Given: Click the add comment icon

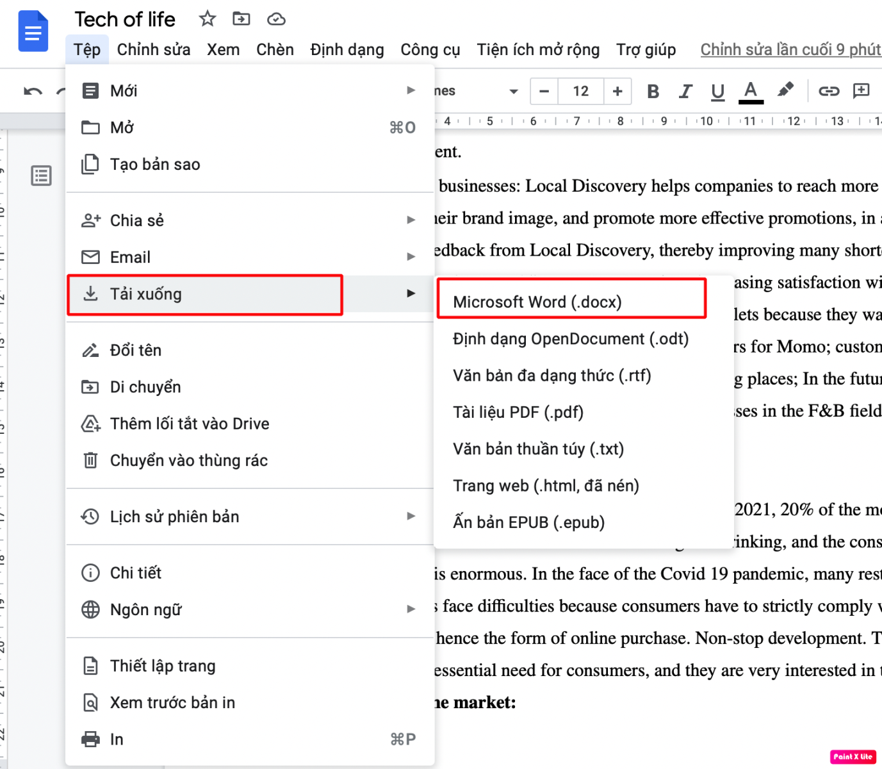Looking at the screenshot, I should point(862,91).
